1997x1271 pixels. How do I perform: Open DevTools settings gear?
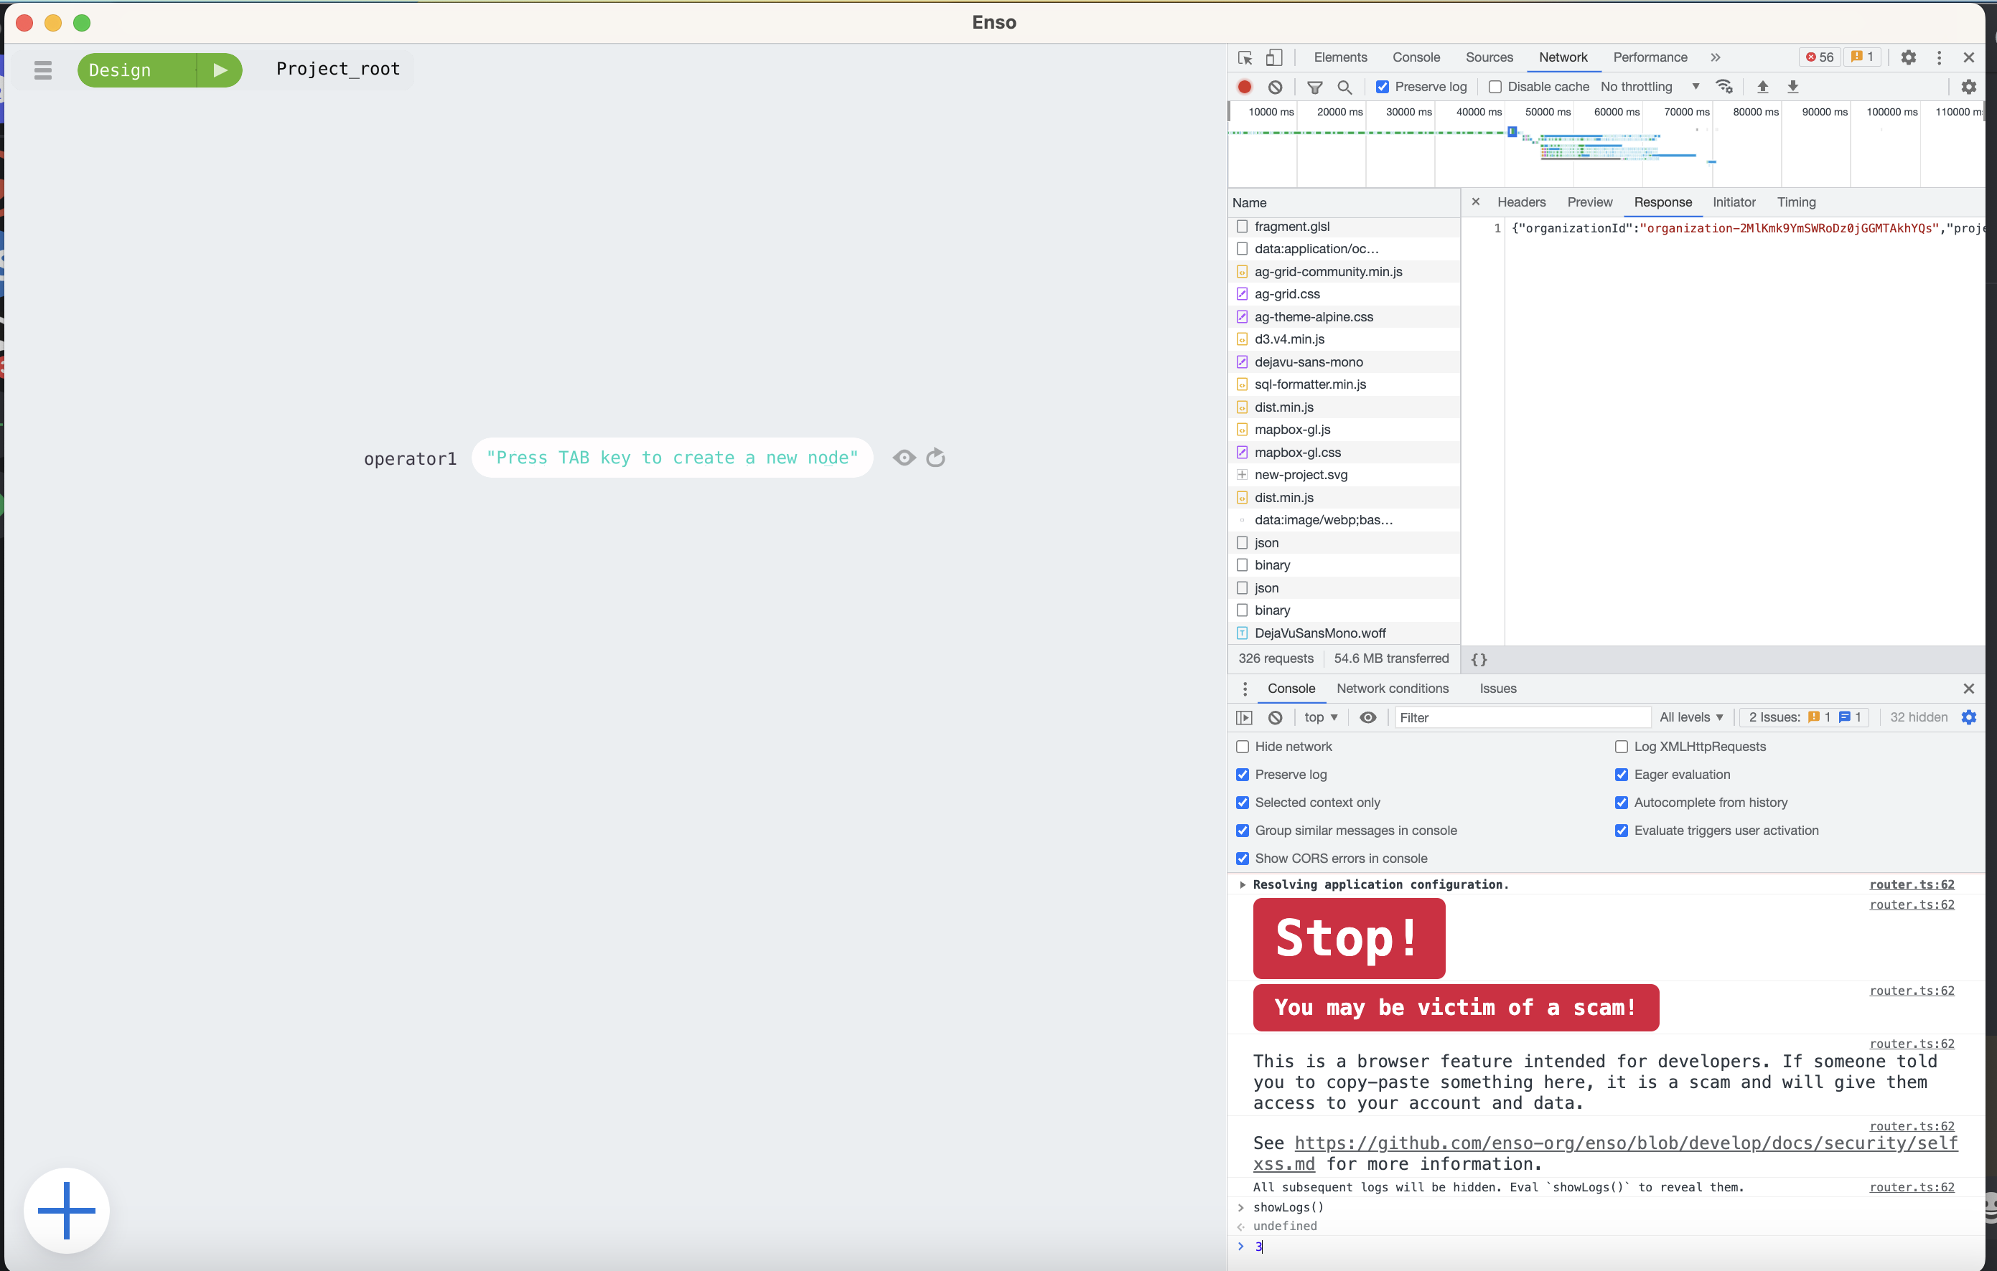pos(1908,57)
